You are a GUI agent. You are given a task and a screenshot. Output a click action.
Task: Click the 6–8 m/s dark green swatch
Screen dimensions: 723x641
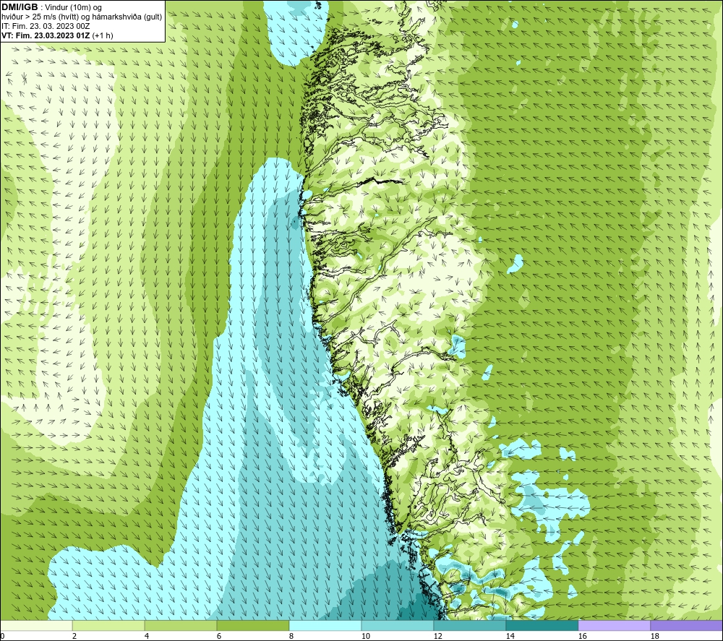[252, 625]
